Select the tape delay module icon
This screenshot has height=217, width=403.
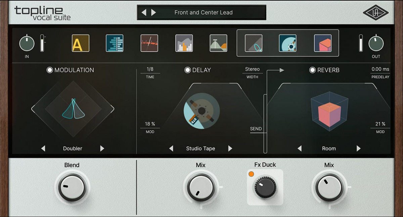(x=287, y=44)
